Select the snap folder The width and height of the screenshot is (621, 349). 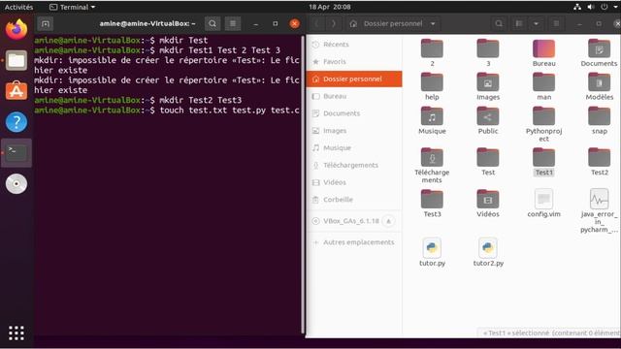click(600, 120)
